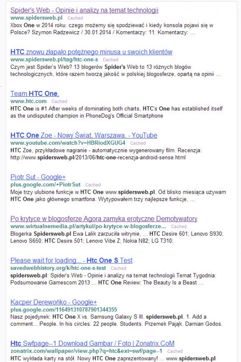
Task: Open HTC znowu złapało potężnego minusa result
Action: point(91,52)
